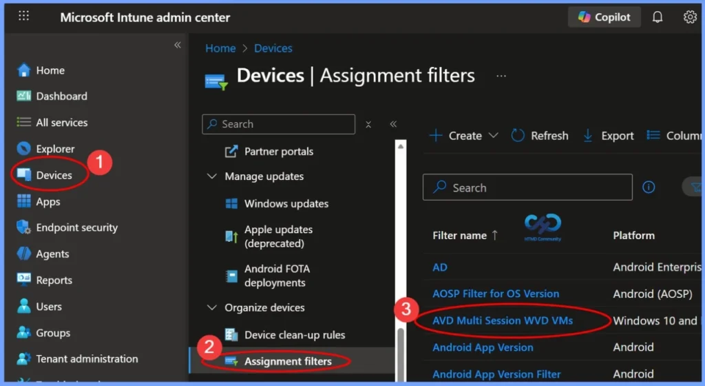Sort by Filter name column
Viewport: 705px width, 386px height.
465,235
